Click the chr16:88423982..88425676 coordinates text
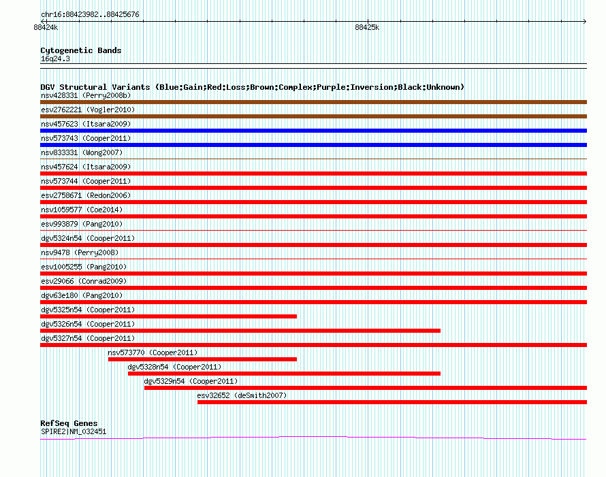Image resolution: width=606 pixels, height=477 pixels. click(90, 14)
